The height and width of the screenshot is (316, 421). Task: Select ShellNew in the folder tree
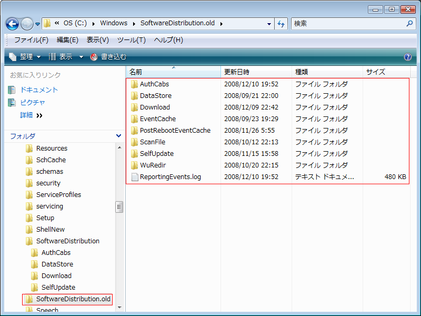[51, 229]
